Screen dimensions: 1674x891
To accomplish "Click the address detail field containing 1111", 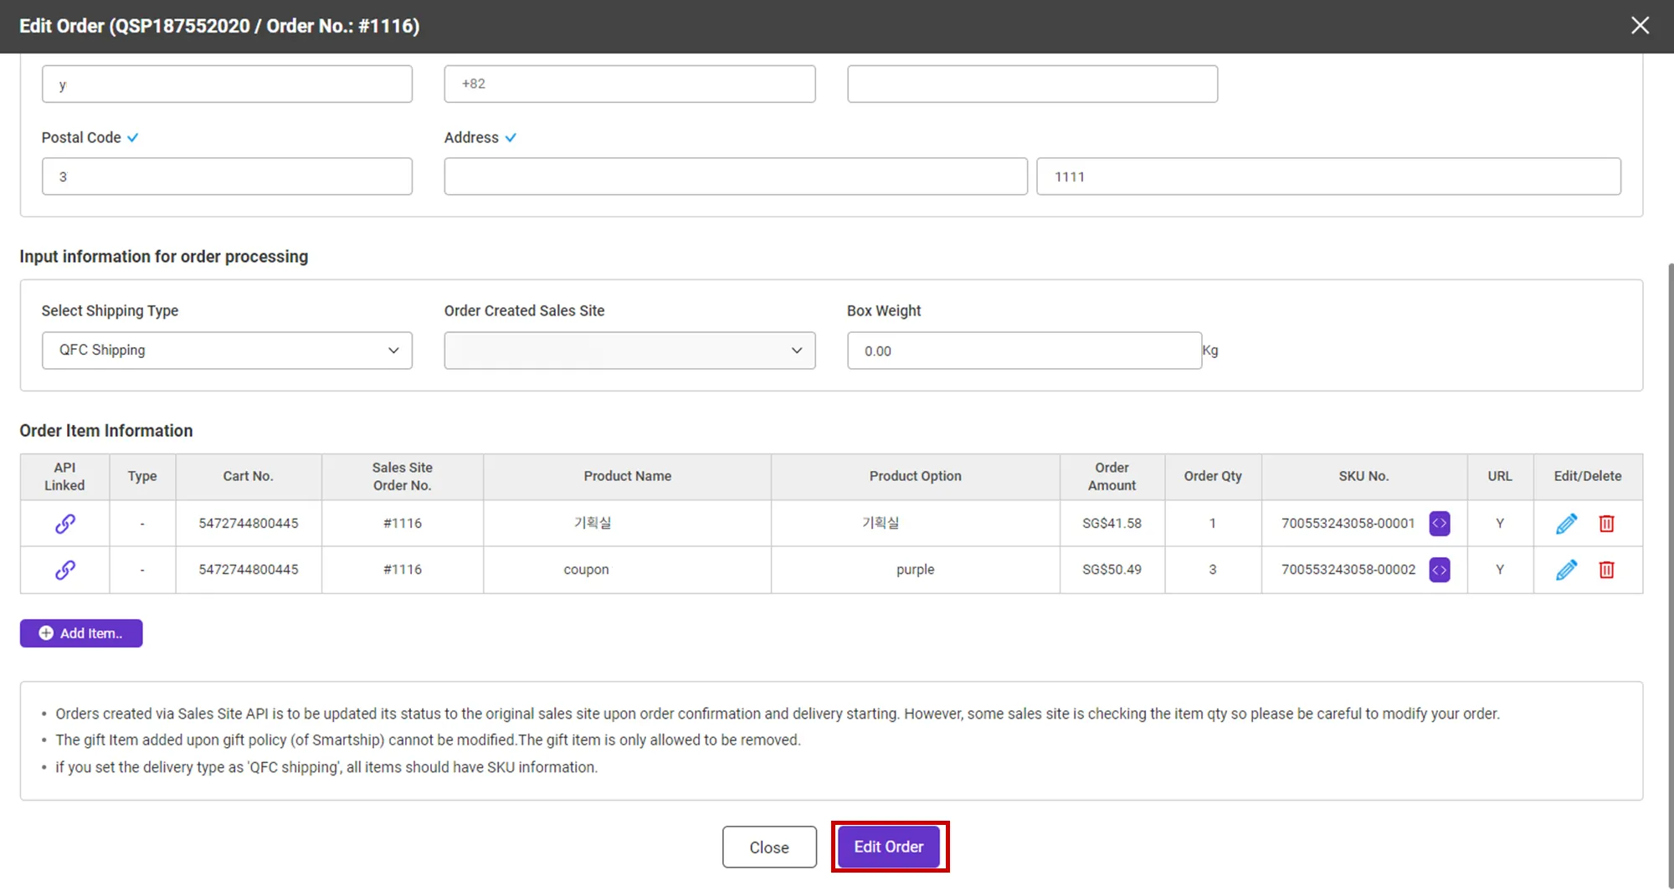I will (1328, 177).
